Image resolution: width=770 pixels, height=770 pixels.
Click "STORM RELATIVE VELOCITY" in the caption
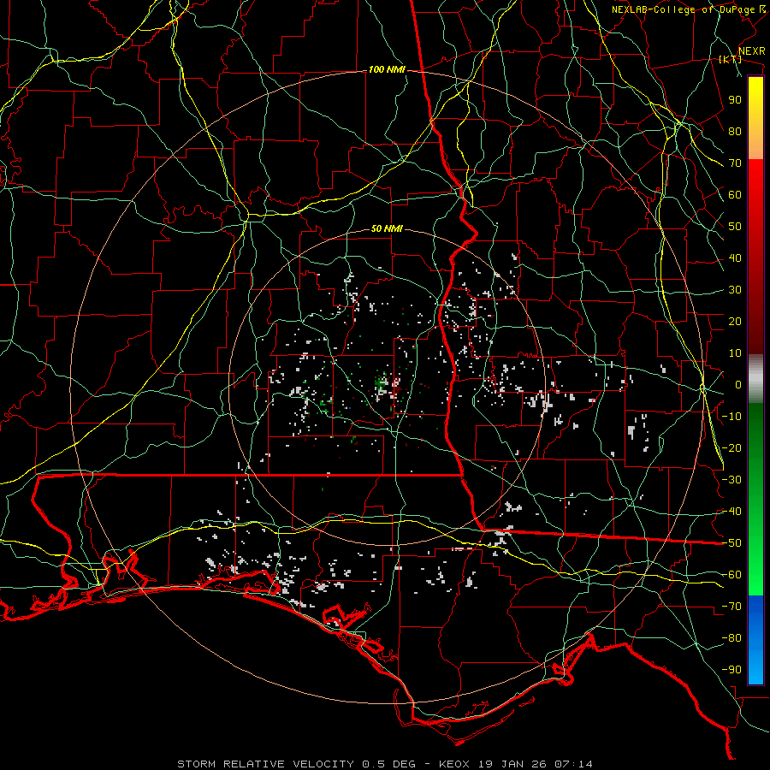[x=265, y=764]
